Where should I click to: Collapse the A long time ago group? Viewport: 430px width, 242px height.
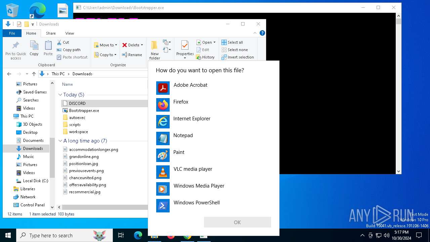click(60, 141)
